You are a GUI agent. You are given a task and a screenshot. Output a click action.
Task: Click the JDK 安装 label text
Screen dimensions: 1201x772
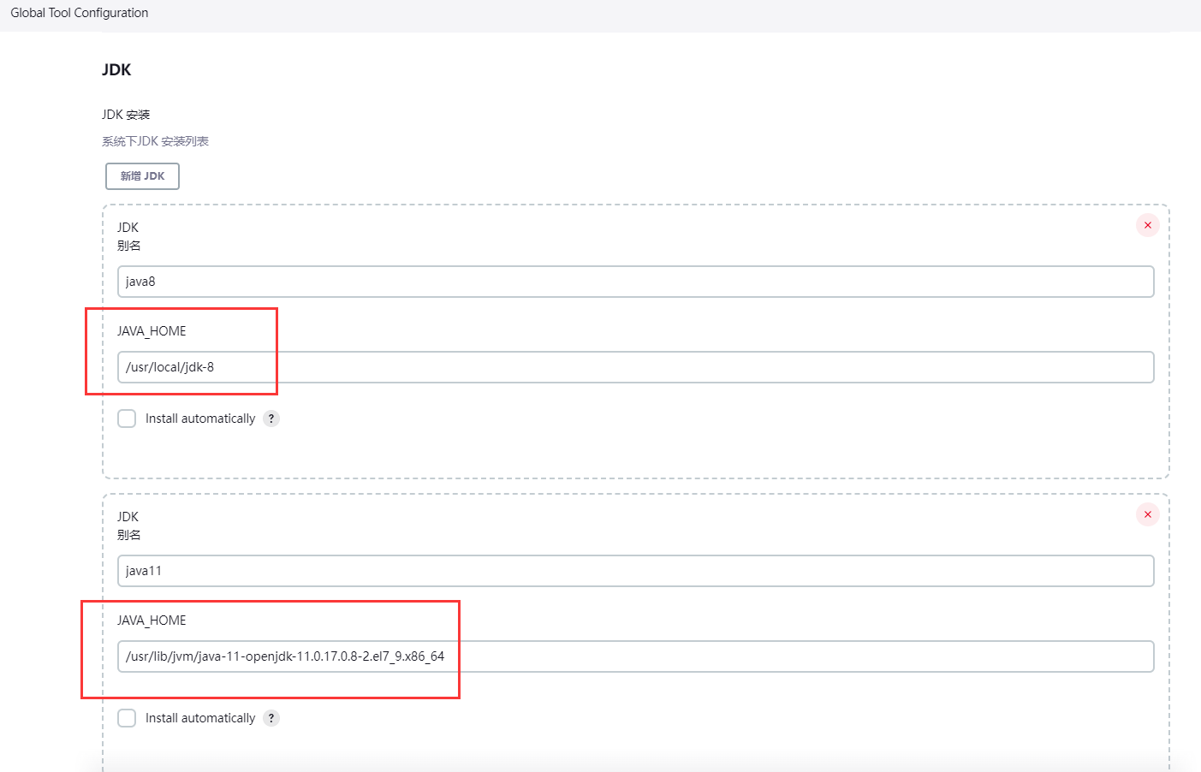126,115
